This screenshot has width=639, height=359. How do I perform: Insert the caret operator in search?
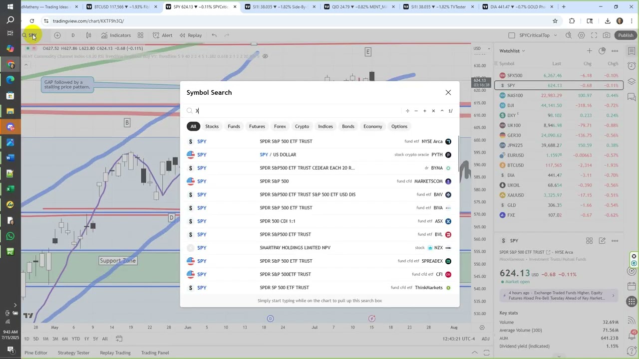pyautogui.click(x=442, y=111)
